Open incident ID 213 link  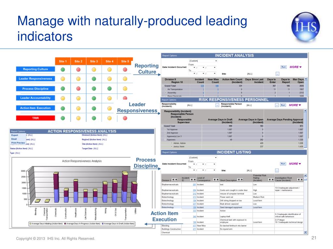click(x=194, y=197)
